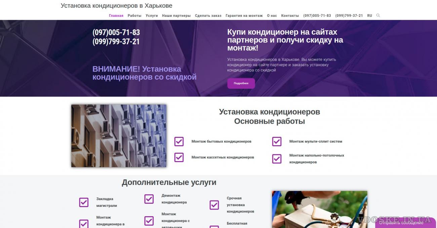Open Гарантия на монтаж page

(x=244, y=15)
